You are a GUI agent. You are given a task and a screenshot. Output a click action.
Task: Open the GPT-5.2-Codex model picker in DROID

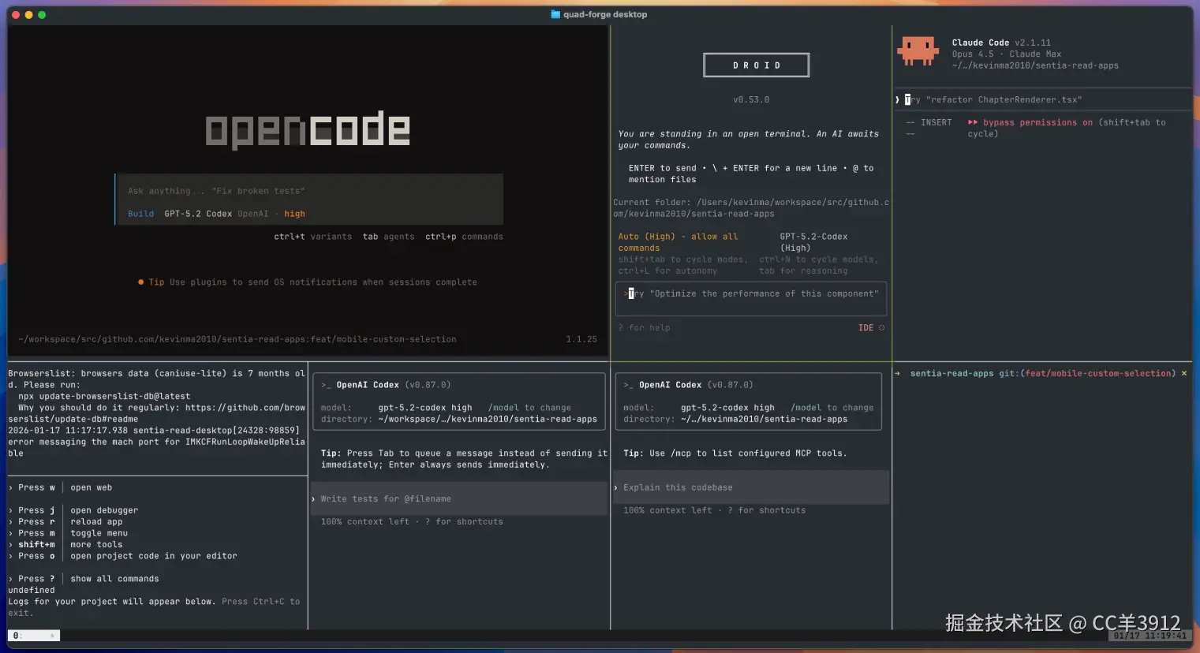813,236
